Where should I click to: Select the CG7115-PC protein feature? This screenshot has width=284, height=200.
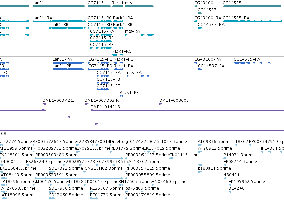click(x=99, y=63)
